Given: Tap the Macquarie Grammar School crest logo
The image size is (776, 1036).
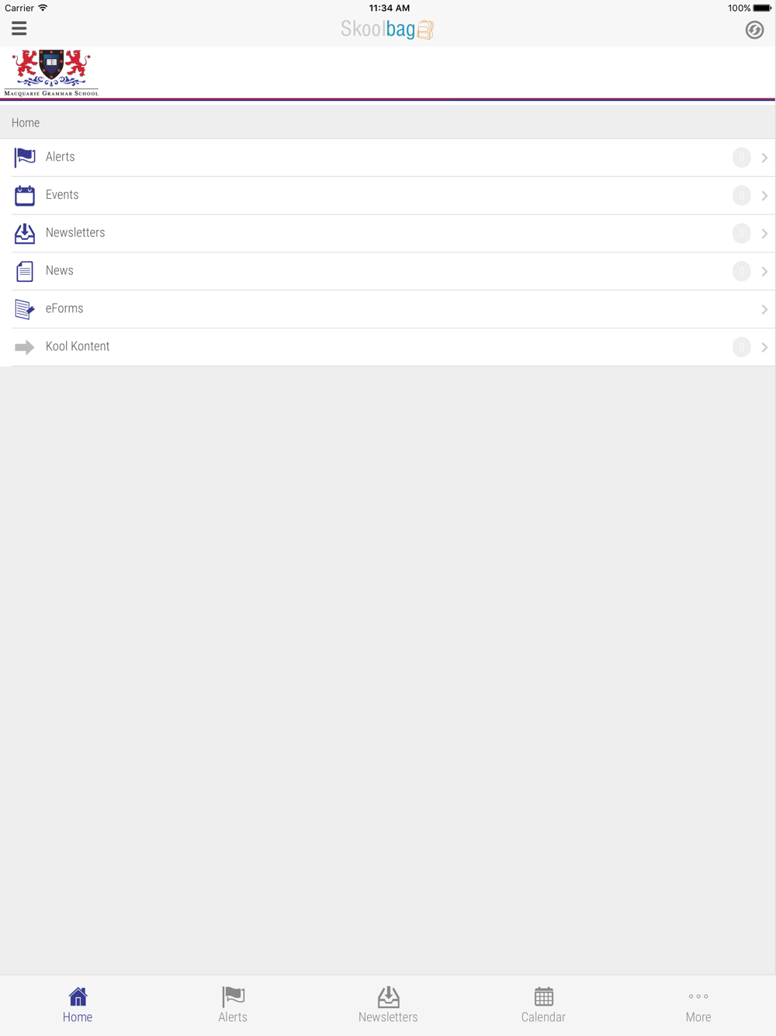Looking at the screenshot, I should [x=51, y=73].
